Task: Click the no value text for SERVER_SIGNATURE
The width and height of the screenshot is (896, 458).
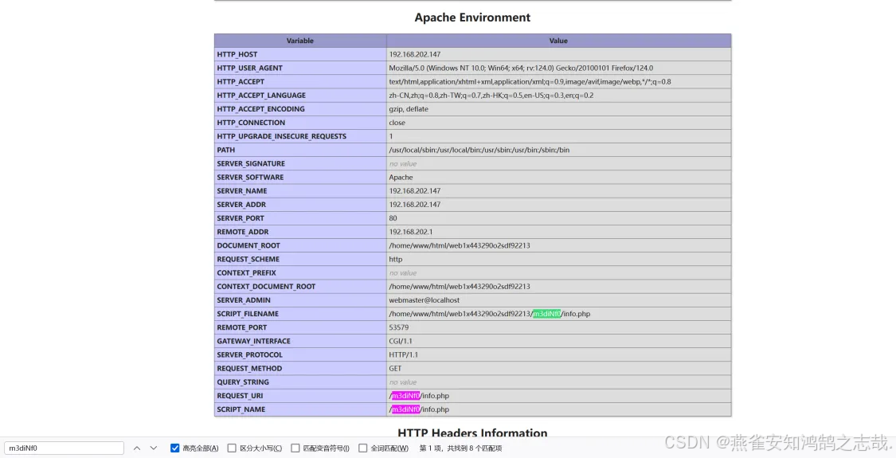Action: [x=403, y=163]
